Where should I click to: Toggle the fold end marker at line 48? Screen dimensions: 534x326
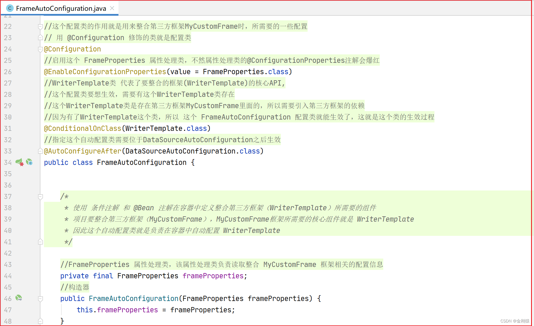[x=40, y=321]
